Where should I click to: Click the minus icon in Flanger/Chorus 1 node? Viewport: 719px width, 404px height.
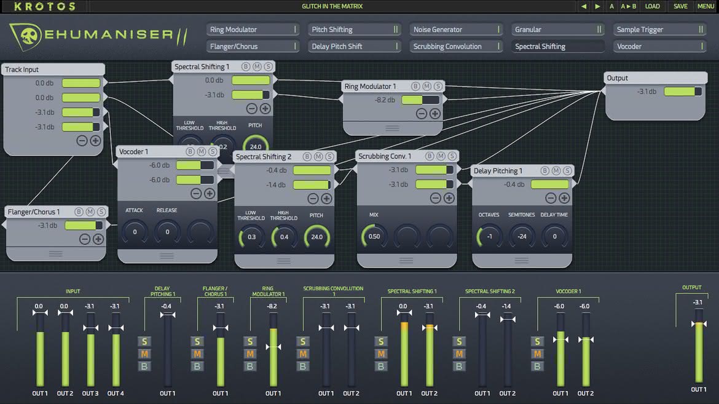coord(84,239)
